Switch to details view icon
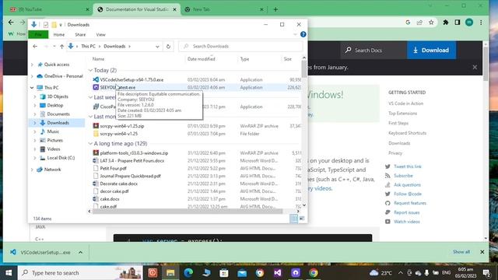This screenshot has width=498, height=280. pyautogui.click(x=294, y=219)
